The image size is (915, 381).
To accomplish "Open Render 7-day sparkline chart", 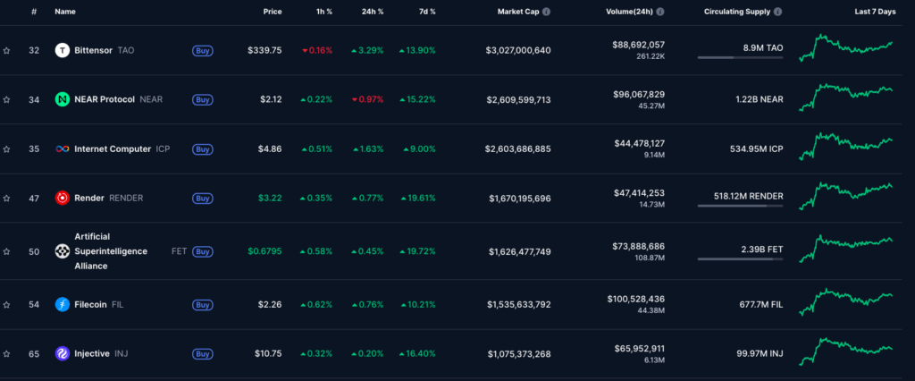I will coord(846,196).
